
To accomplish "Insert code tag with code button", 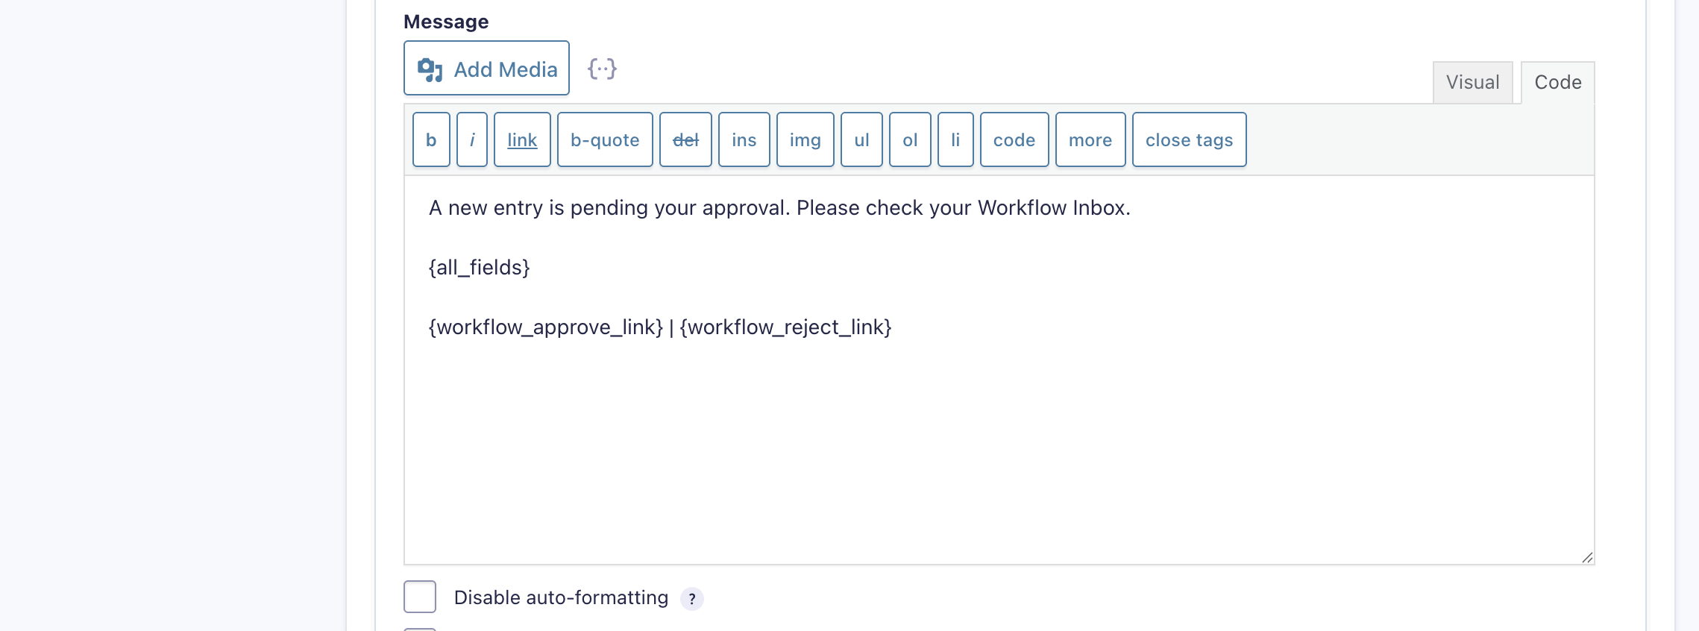I will pyautogui.click(x=1014, y=139).
